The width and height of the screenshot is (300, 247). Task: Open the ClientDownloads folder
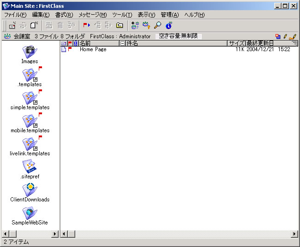pyautogui.click(x=30, y=190)
